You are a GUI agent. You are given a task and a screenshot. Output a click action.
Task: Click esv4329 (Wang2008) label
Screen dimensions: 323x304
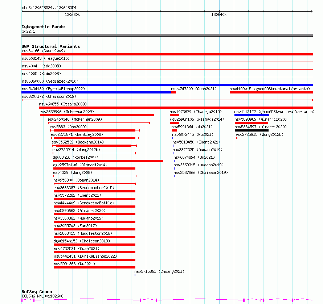click(x=73, y=172)
